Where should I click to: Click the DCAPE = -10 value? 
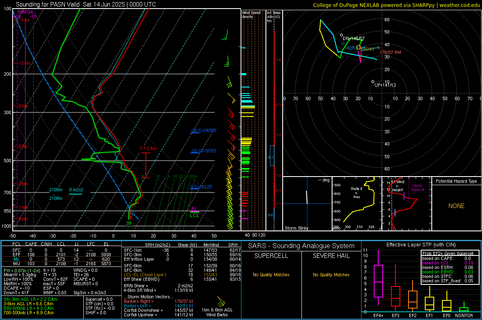tap(17, 288)
